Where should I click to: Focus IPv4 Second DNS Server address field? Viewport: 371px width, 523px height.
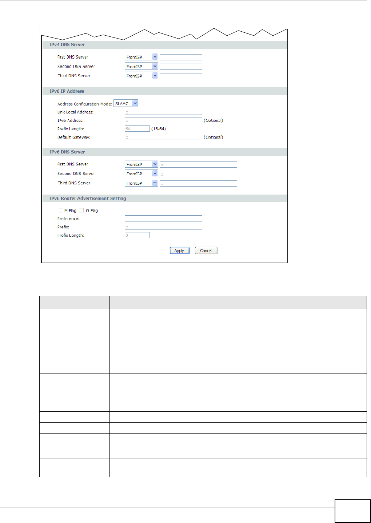[181, 67]
